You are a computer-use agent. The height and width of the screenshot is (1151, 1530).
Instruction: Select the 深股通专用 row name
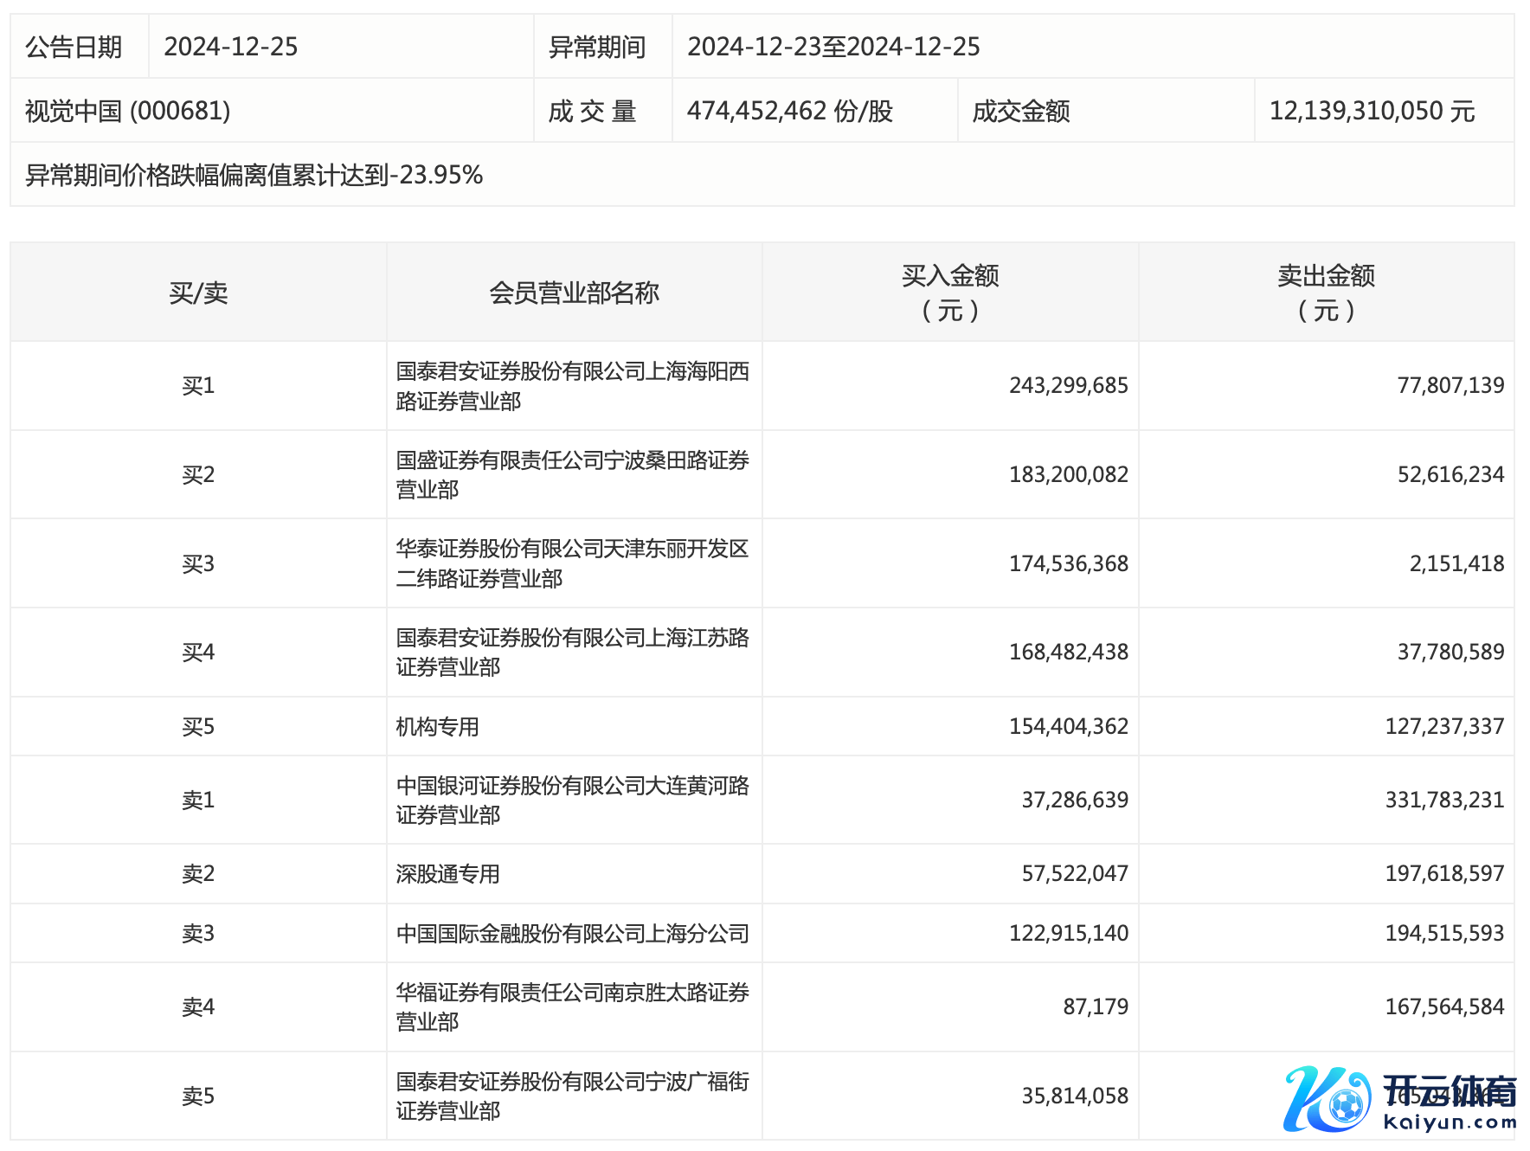[448, 874]
